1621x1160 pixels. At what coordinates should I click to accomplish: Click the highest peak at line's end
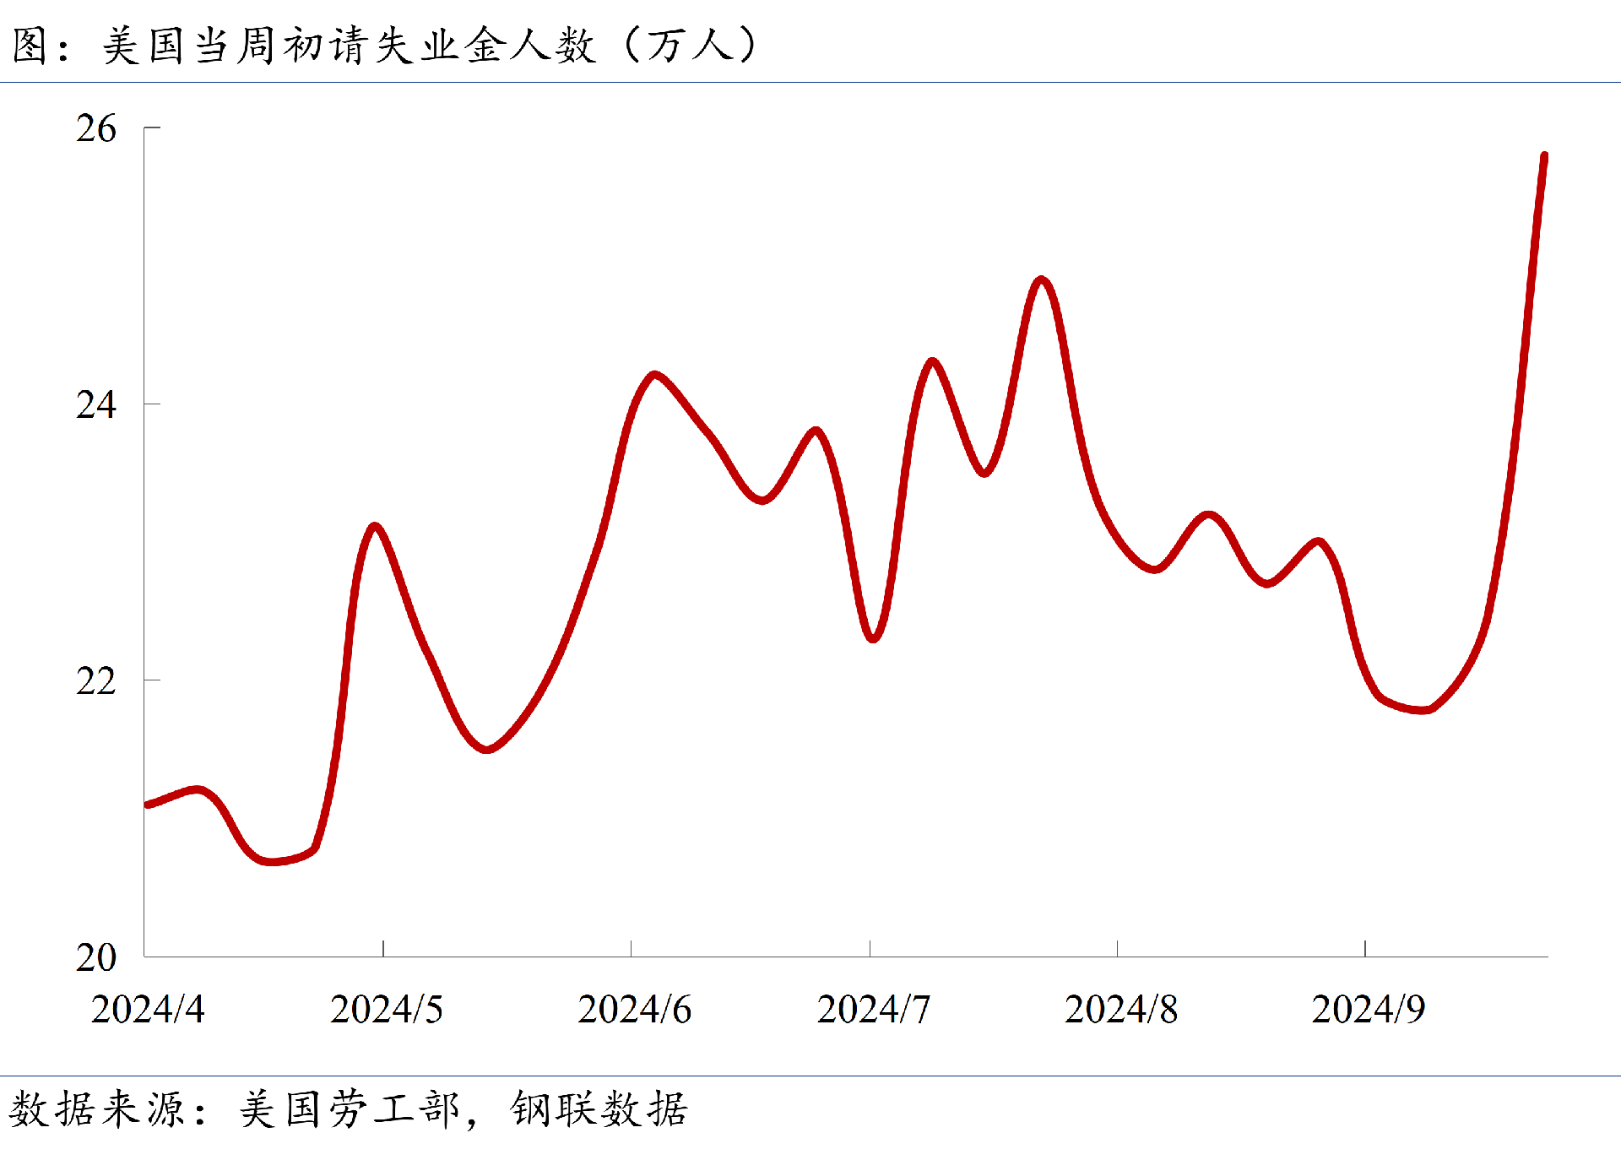pyautogui.click(x=1544, y=157)
